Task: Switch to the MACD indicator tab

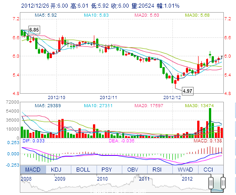Action: 33,170
